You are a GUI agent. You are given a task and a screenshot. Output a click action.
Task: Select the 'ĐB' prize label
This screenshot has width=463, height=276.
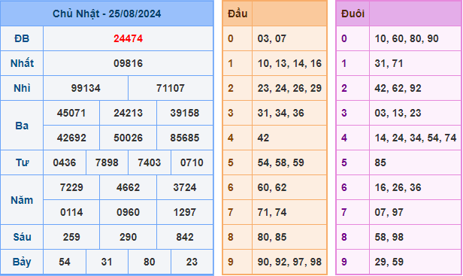(x=22, y=38)
